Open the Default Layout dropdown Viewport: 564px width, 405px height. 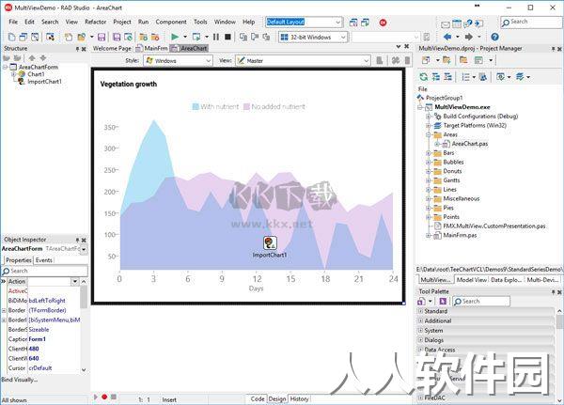click(337, 23)
